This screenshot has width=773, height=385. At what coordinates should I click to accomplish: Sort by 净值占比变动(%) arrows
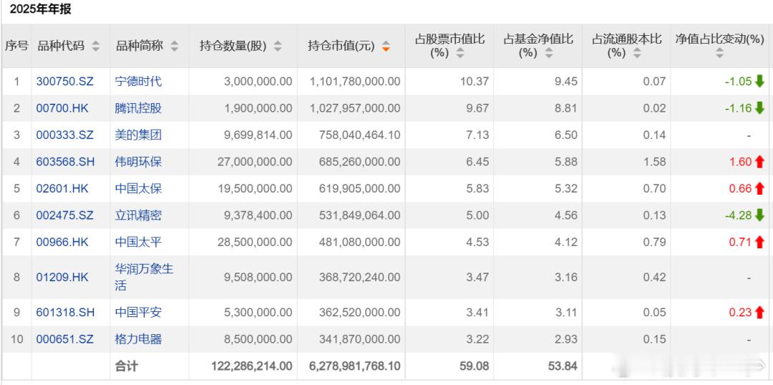[x=719, y=53]
